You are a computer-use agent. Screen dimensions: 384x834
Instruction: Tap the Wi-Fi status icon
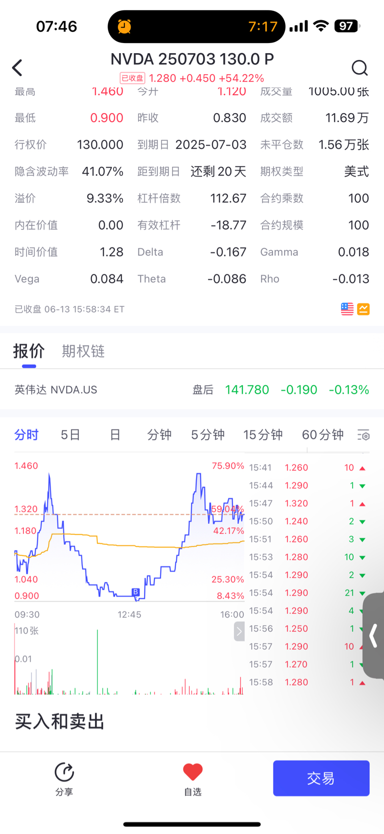point(320,26)
